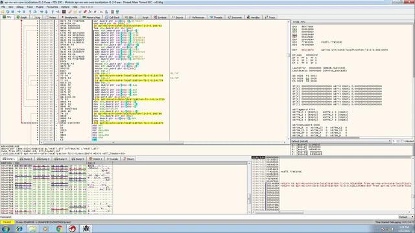The width and height of the screenshot is (415, 233).
Task: Pause execution via the toolbar pause icon
Action: [x=24, y=12]
